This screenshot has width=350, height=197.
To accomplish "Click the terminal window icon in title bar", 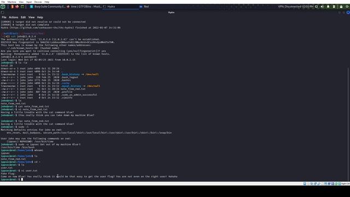I will pos(2,13).
